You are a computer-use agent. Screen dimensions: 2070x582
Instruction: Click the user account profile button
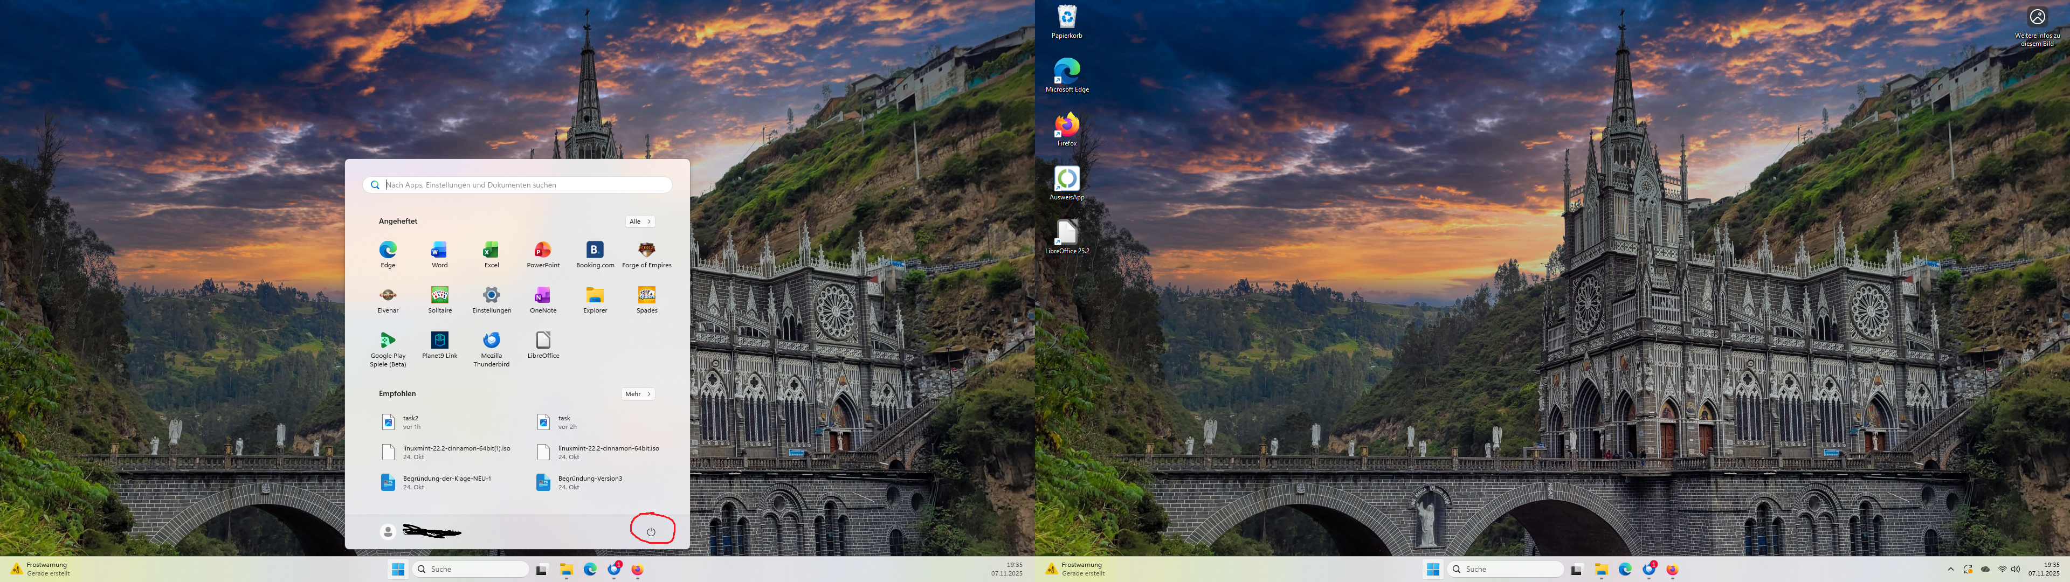[388, 531]
